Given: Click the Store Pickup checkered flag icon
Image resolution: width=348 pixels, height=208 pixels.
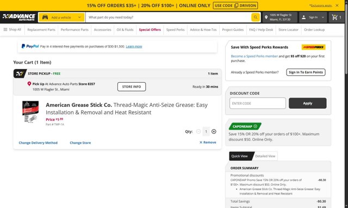Looking at the screenshot, I should [20, 74].
